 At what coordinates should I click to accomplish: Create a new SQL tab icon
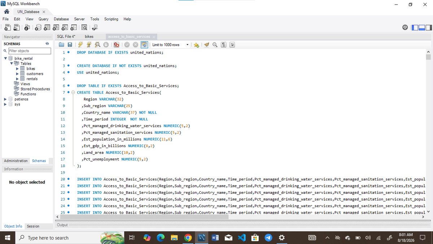tap(7, 27)
